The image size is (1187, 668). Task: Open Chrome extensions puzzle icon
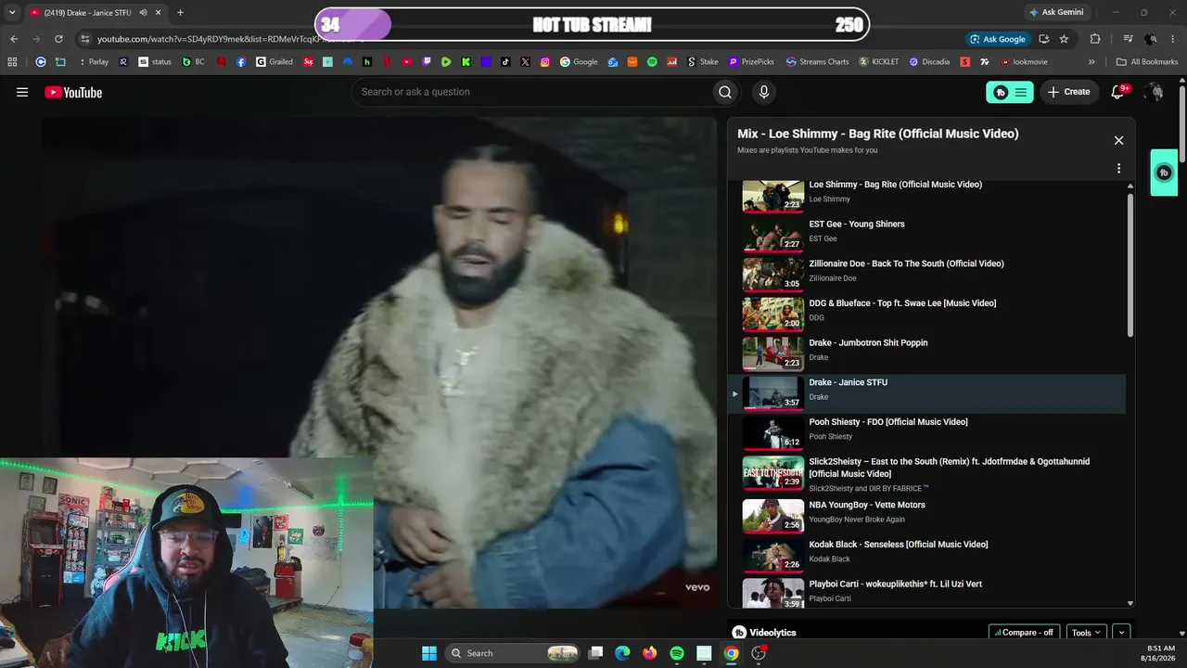point(1095,39)
